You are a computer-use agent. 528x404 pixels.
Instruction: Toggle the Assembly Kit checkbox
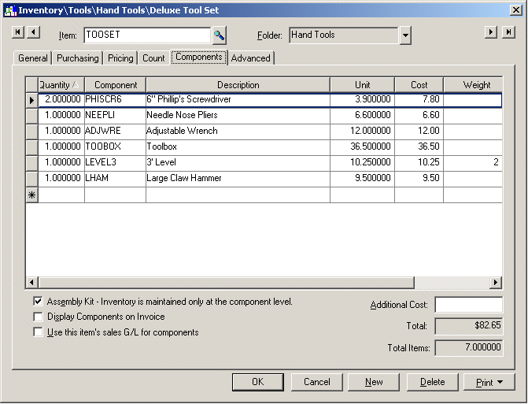pyautogui.click(x=38, y=302)
